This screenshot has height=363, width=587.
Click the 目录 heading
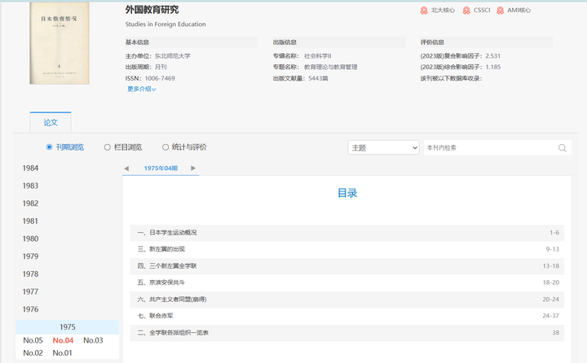(x=347, y=193)
